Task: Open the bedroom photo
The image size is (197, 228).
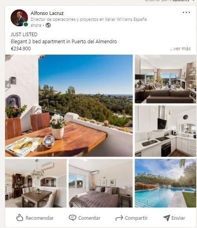Action: [x=101, y=183]
